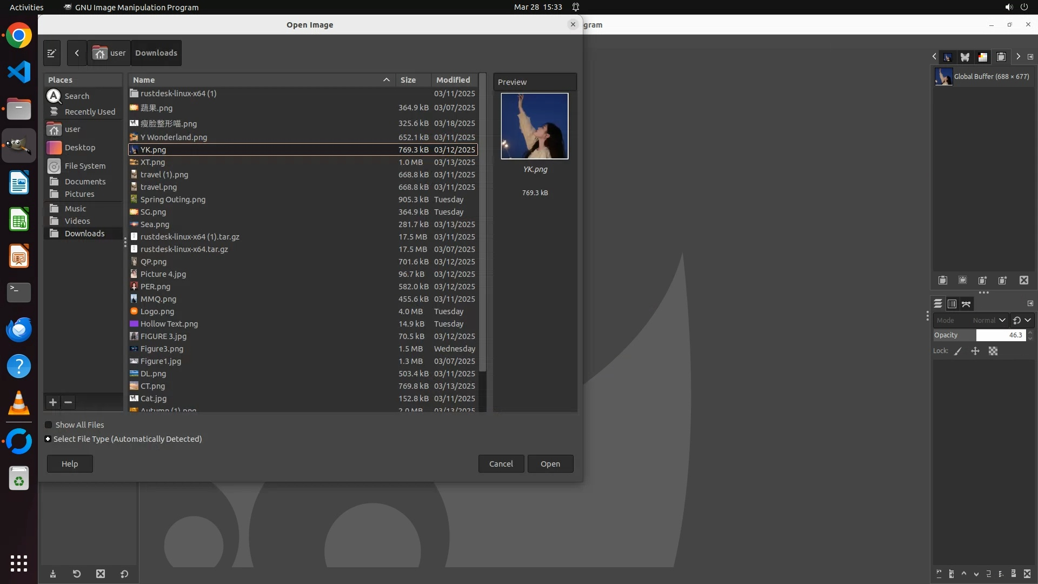Click add bookmark plus button in Places
This screenshot has width=1038, height=584.
coord(52,402)
